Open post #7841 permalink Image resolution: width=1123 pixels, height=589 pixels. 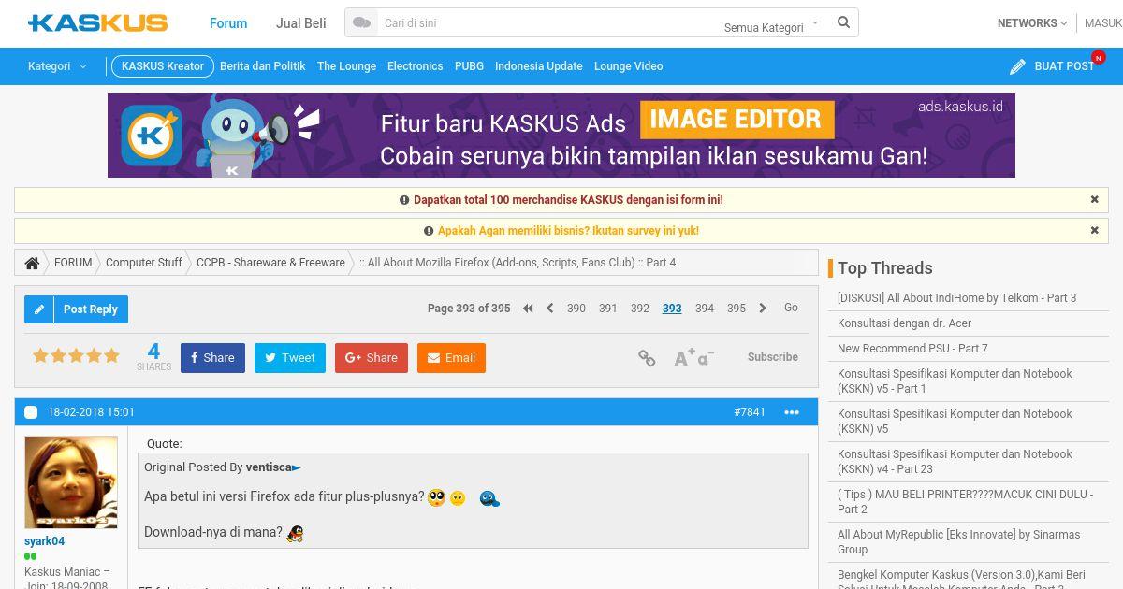[750, 412]
